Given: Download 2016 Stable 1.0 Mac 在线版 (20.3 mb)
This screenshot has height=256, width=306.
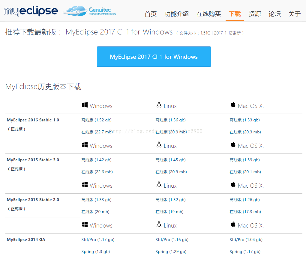Looking at the screenshot, I should [x=245, y=132].
